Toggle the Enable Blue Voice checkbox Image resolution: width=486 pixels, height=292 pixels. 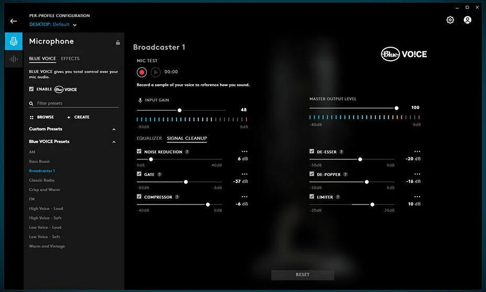pyautogui.click(x=31, y=89)
